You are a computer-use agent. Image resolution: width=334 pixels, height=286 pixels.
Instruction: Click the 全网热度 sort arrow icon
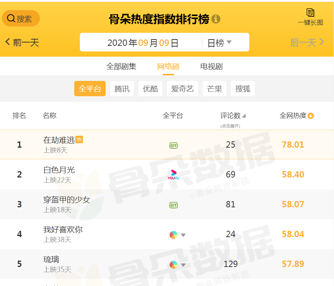coord(311,116)
